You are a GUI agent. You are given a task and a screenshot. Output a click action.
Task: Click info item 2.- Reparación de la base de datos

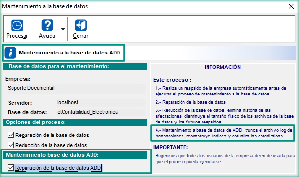191,102
